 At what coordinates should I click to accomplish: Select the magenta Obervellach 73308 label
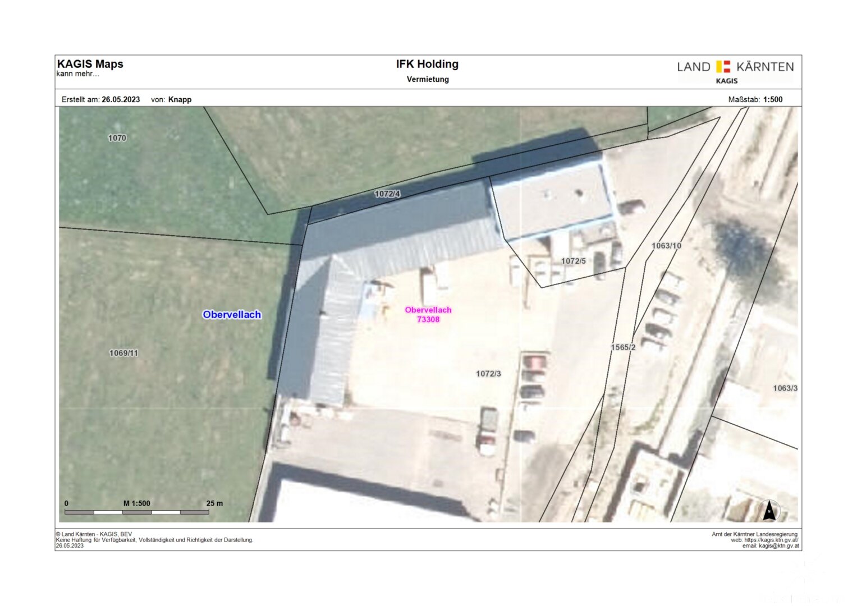428,314
